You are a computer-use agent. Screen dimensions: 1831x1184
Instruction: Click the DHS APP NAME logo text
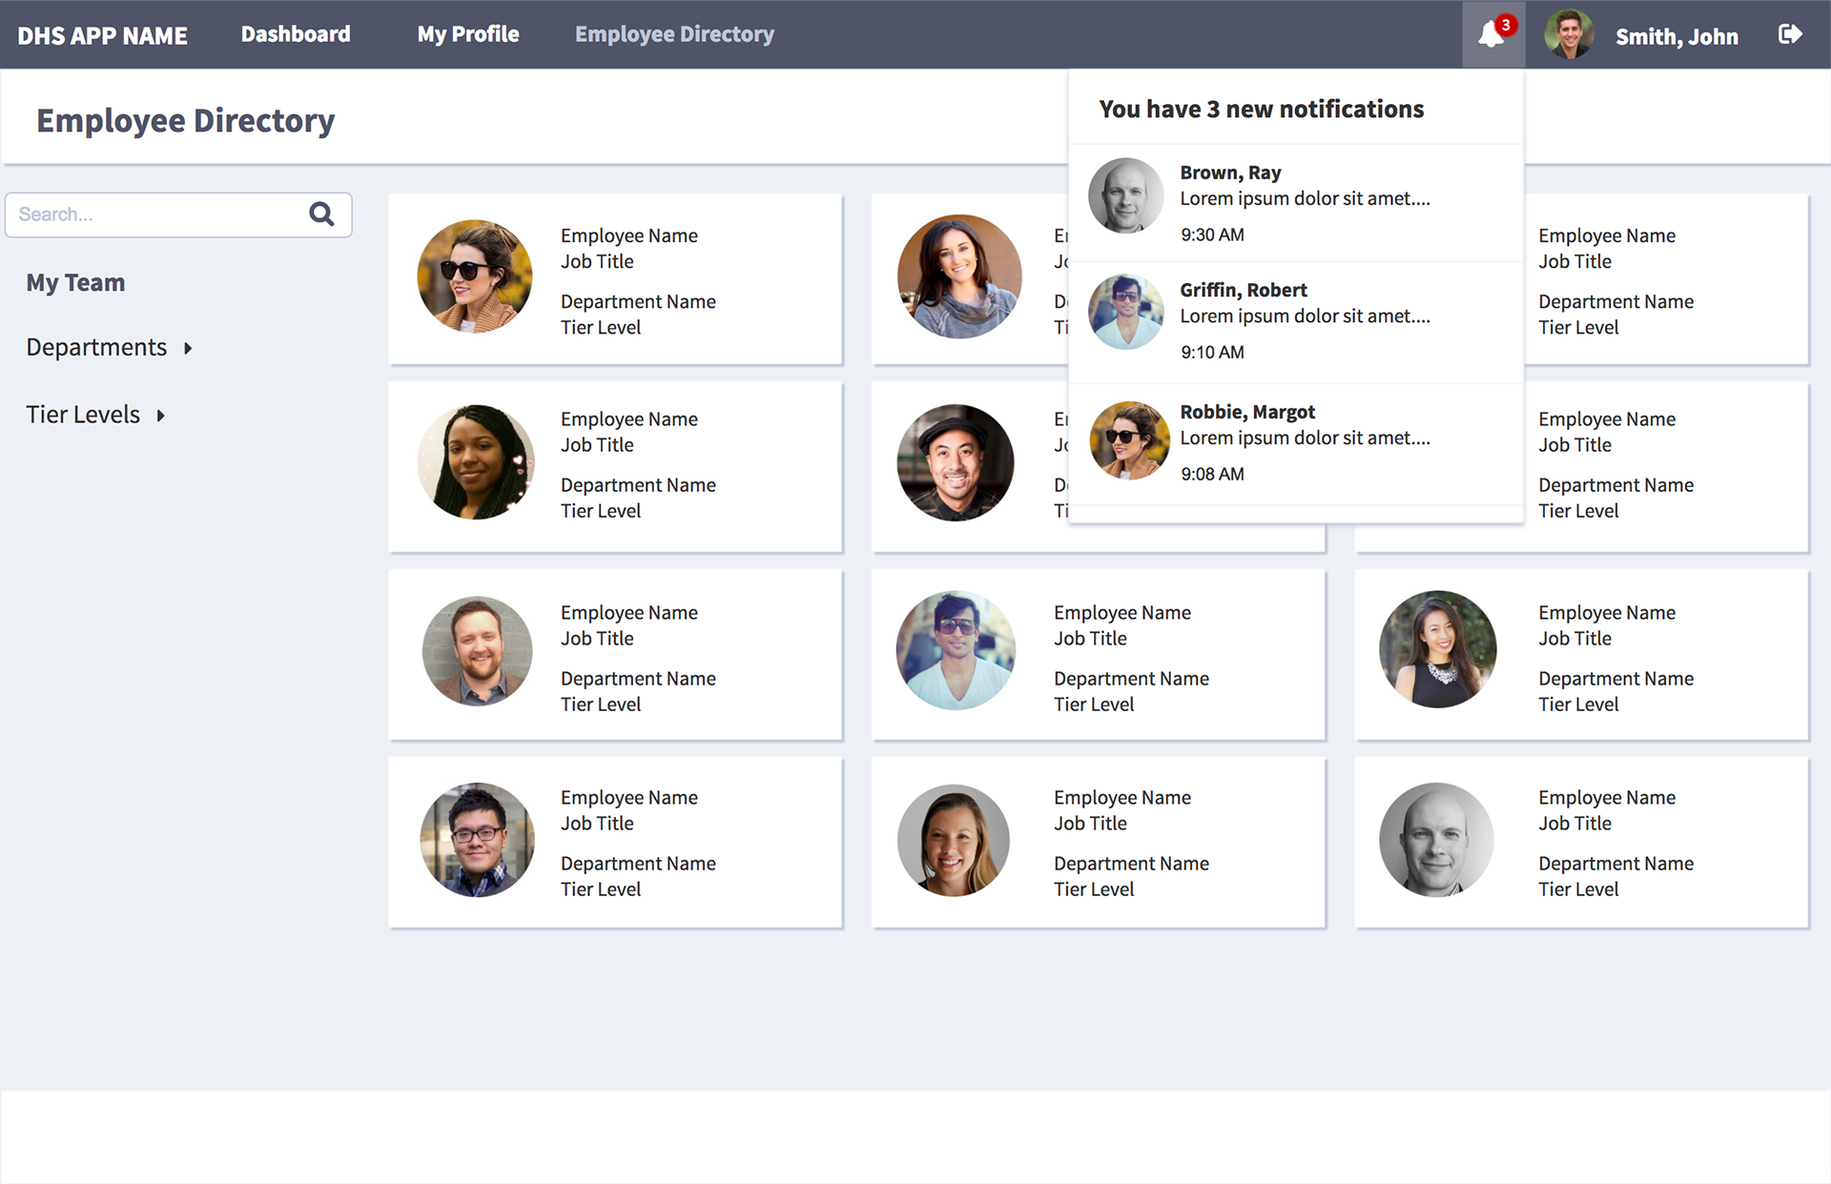point(102,36)
